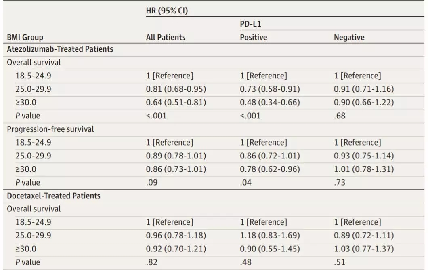428x270 pixels.
Task: Click the P value ".82"
Action: click(x=151, y=262)
